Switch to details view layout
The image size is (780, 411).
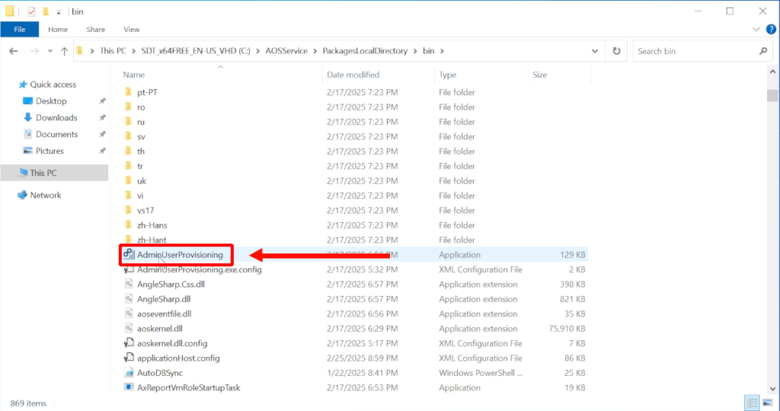[x=753, y=403]
